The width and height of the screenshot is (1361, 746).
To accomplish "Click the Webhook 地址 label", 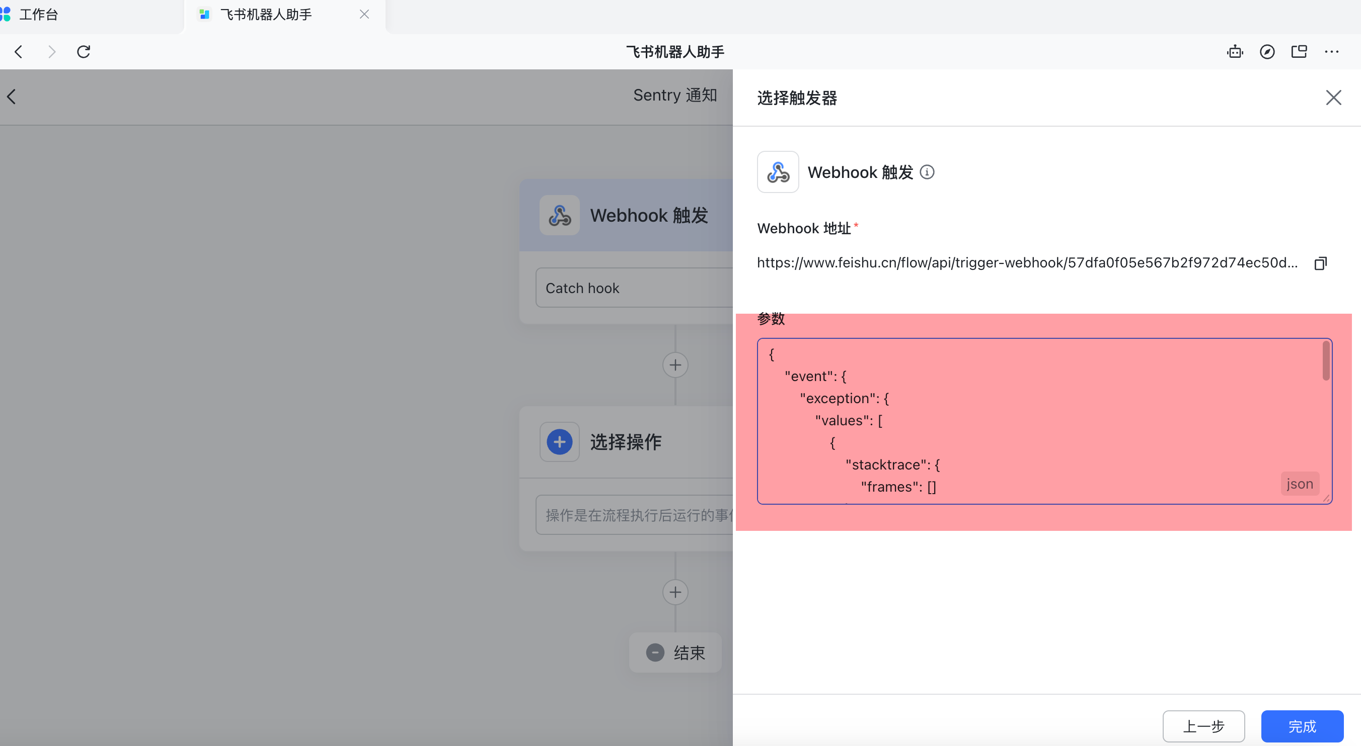I will coord(804,228).
